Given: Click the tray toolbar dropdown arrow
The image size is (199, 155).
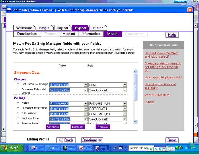Looking at the screenshot, I should click(x=172, y=149).
